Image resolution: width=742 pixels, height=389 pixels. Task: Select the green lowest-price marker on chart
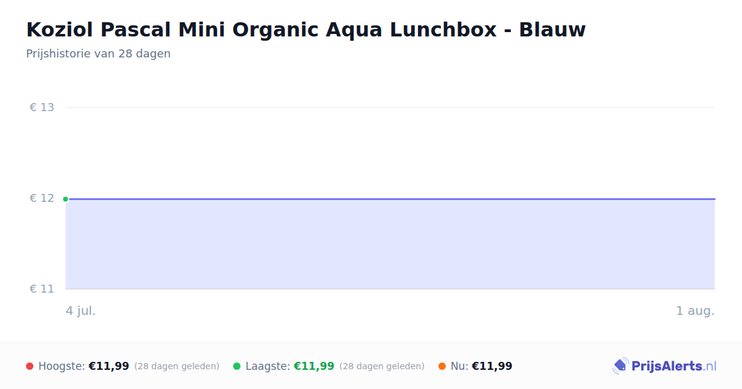[66, 199]
